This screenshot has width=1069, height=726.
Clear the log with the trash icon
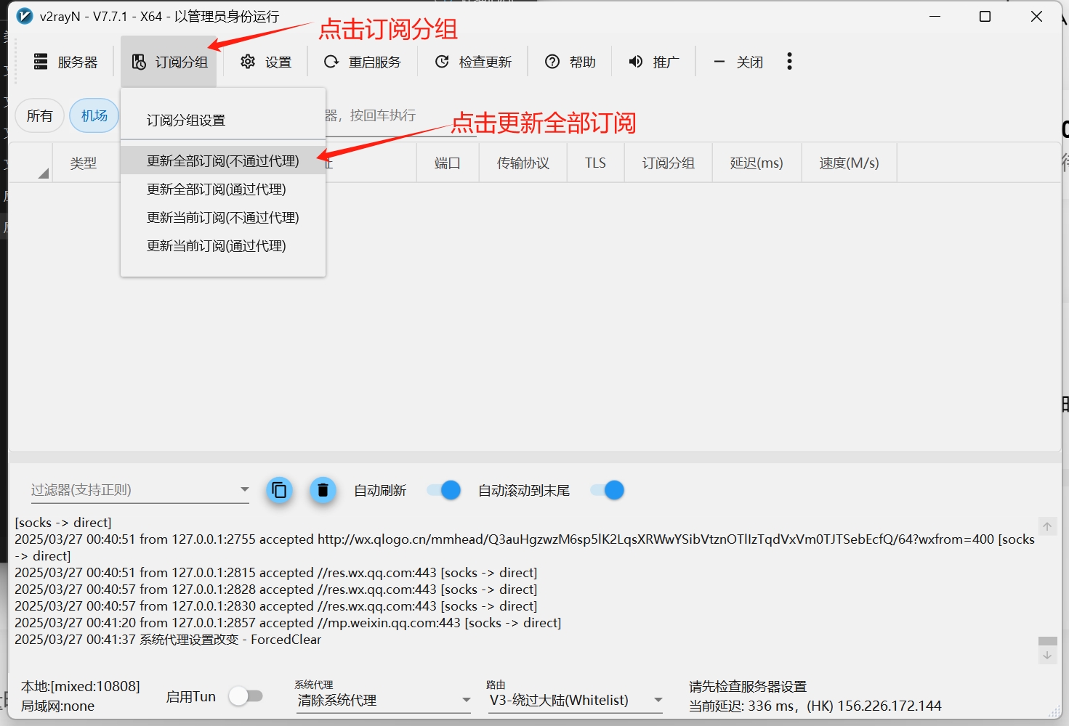(323, 490)
